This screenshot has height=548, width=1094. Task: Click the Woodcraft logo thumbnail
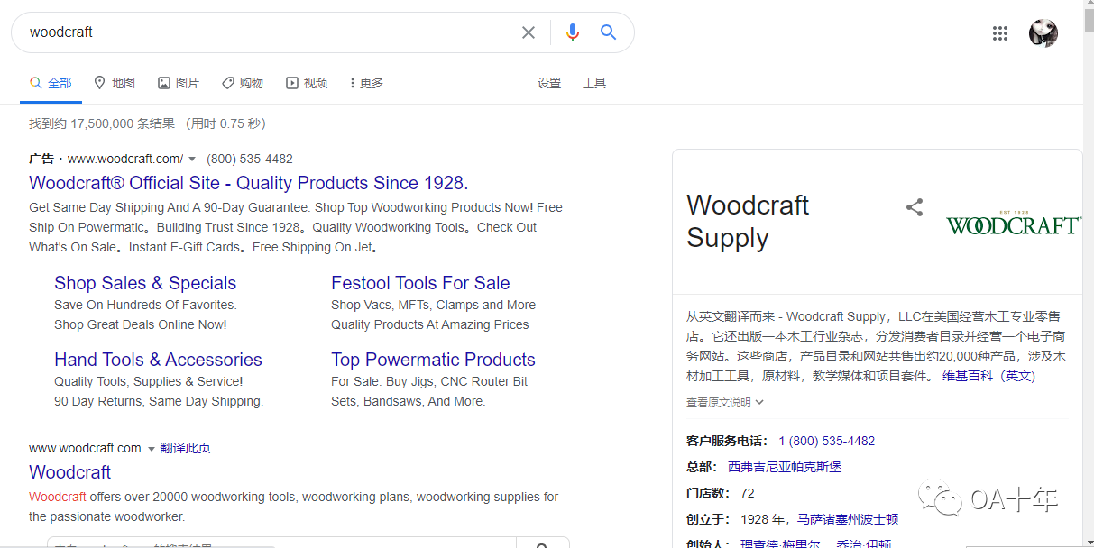(1012, 224)
